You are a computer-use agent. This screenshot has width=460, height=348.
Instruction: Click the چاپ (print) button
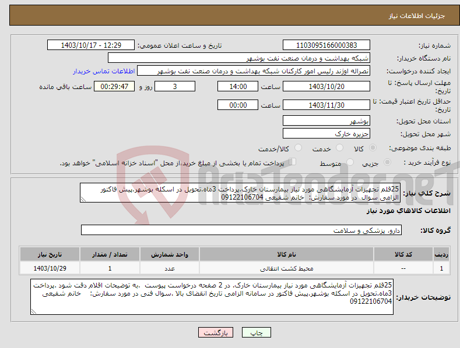point(256,332)
